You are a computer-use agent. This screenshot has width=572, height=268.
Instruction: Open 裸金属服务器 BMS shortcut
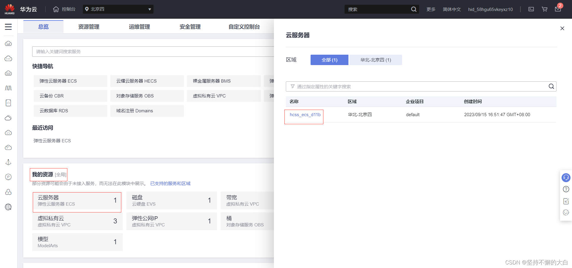pos(224,81)
